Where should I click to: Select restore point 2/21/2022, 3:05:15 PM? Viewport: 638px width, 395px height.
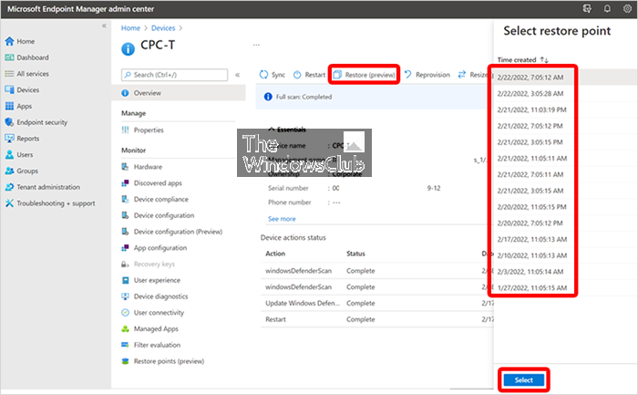(566, 142)
